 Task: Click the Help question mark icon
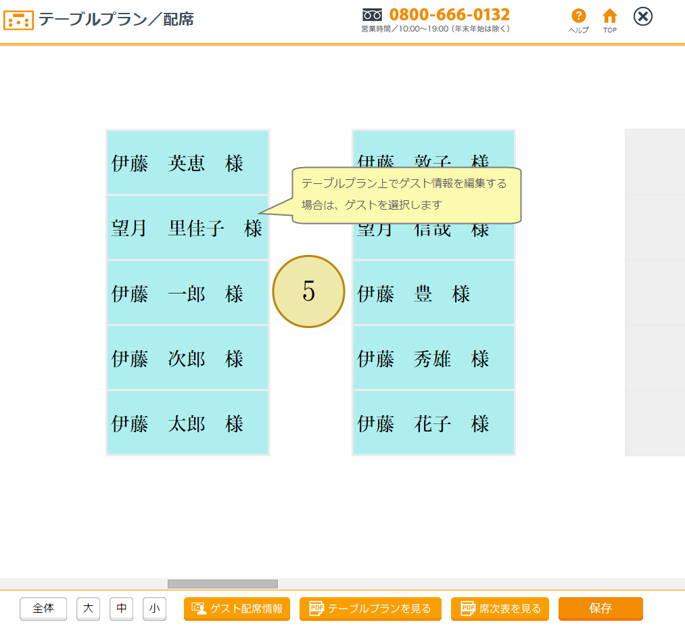[x=578, y=16]
